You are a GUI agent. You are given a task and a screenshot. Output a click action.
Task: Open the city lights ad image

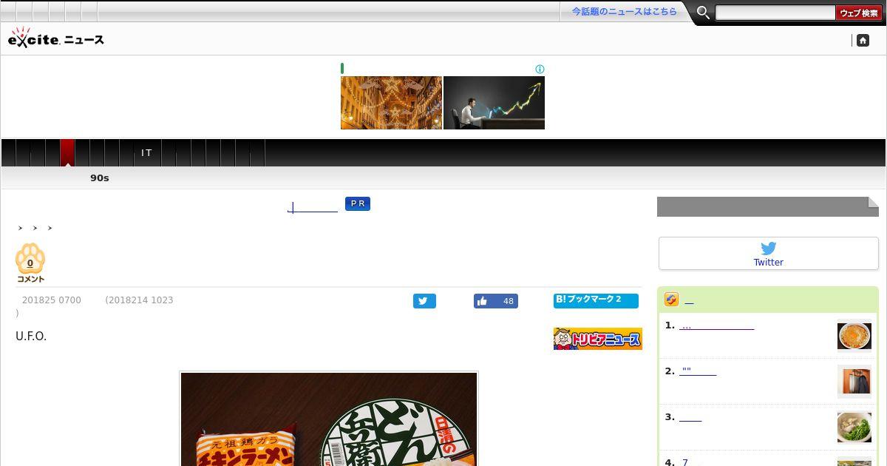pyautogui.click(x=391, y=103)
